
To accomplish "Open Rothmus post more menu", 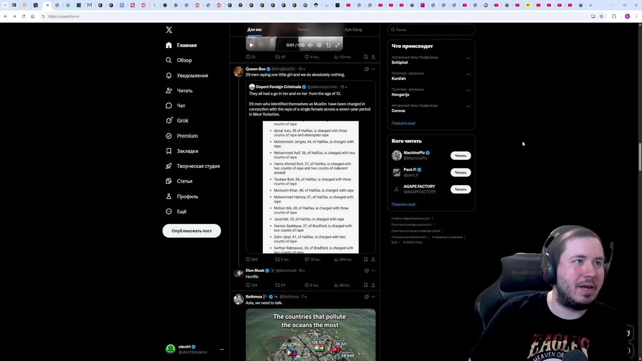I will 373,296.
